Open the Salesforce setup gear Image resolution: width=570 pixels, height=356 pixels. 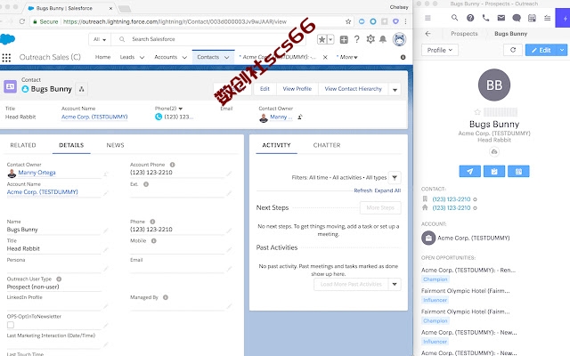[x=370, y=39]
